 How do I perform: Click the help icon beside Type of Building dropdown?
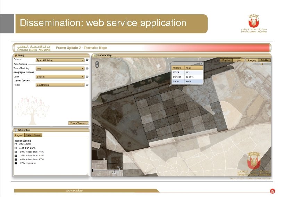(x=87, y=68)
